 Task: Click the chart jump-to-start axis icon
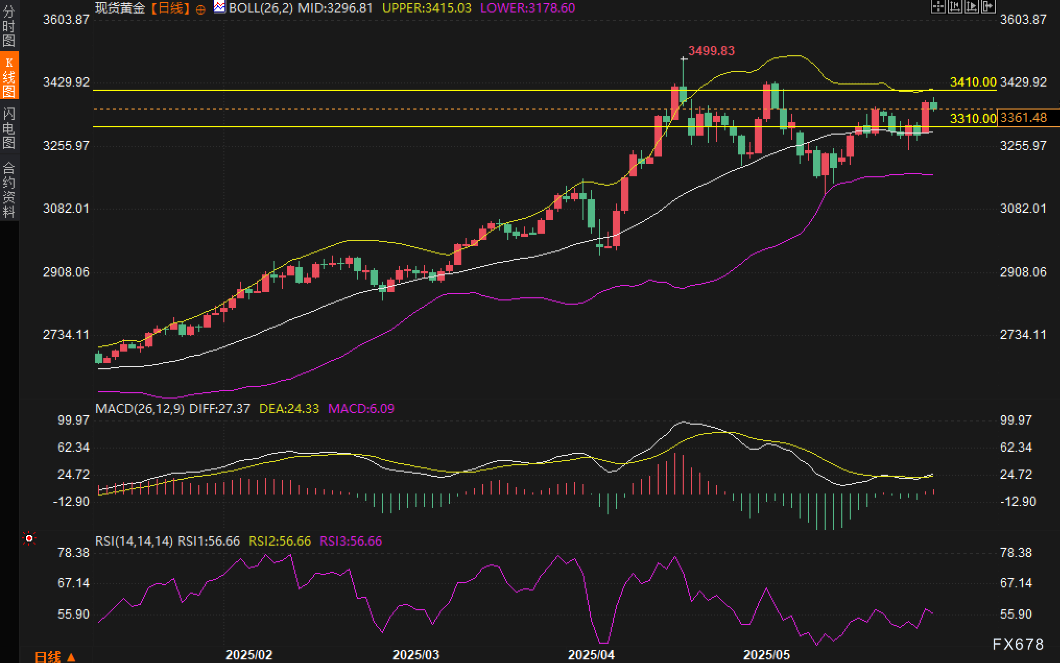[955, 6]
